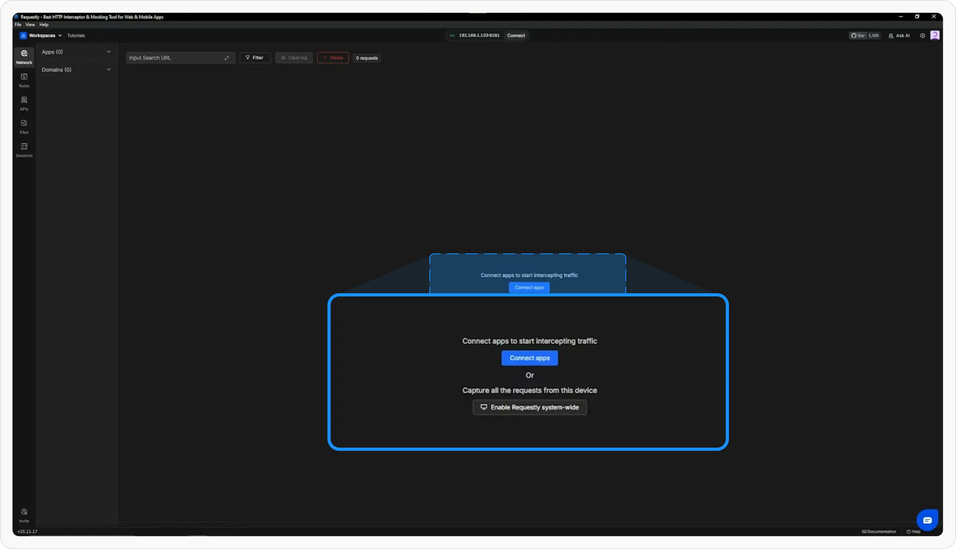
Task: Toggle Pause to stop capturing requests
Action: pos(333,58)
